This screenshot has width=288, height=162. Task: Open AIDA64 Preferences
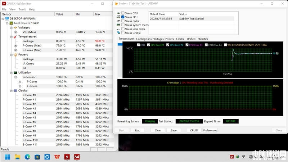point(210,130)
